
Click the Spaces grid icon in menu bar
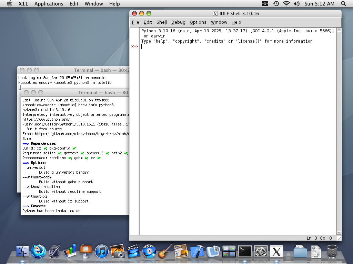pyautogui.click(x=265, y=3)
